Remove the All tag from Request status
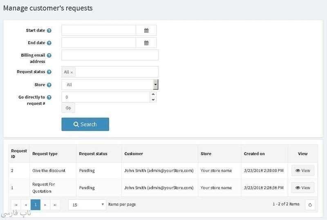The image size is (327, 220). coord(72,73)
